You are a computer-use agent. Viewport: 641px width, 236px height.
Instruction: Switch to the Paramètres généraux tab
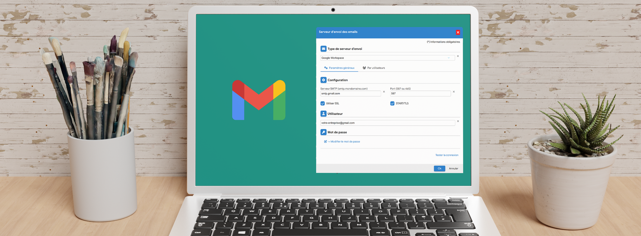point(339,68)
